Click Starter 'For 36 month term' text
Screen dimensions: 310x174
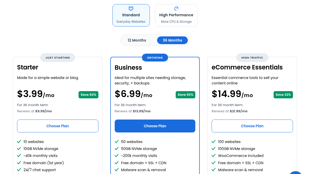[x=33, y=105]
